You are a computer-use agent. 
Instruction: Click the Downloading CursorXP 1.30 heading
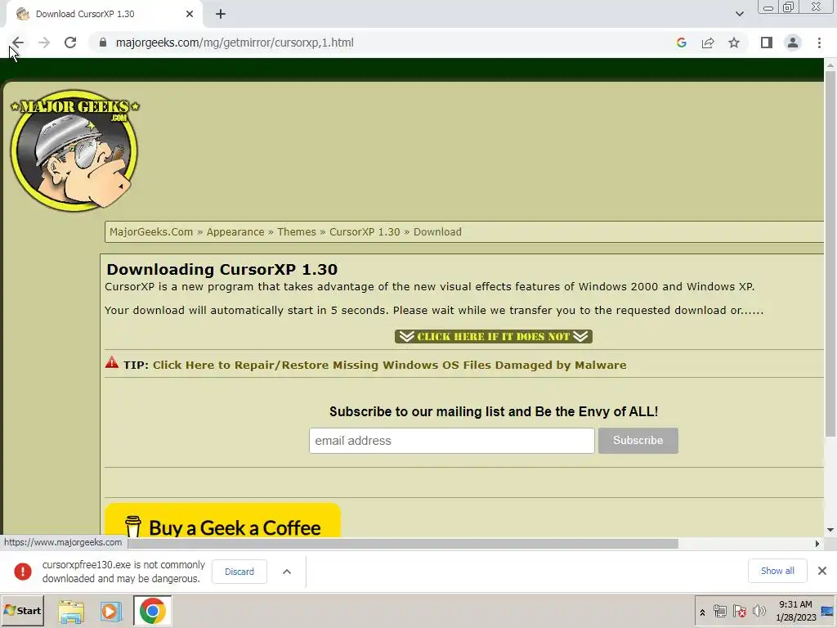click(222, 269)
